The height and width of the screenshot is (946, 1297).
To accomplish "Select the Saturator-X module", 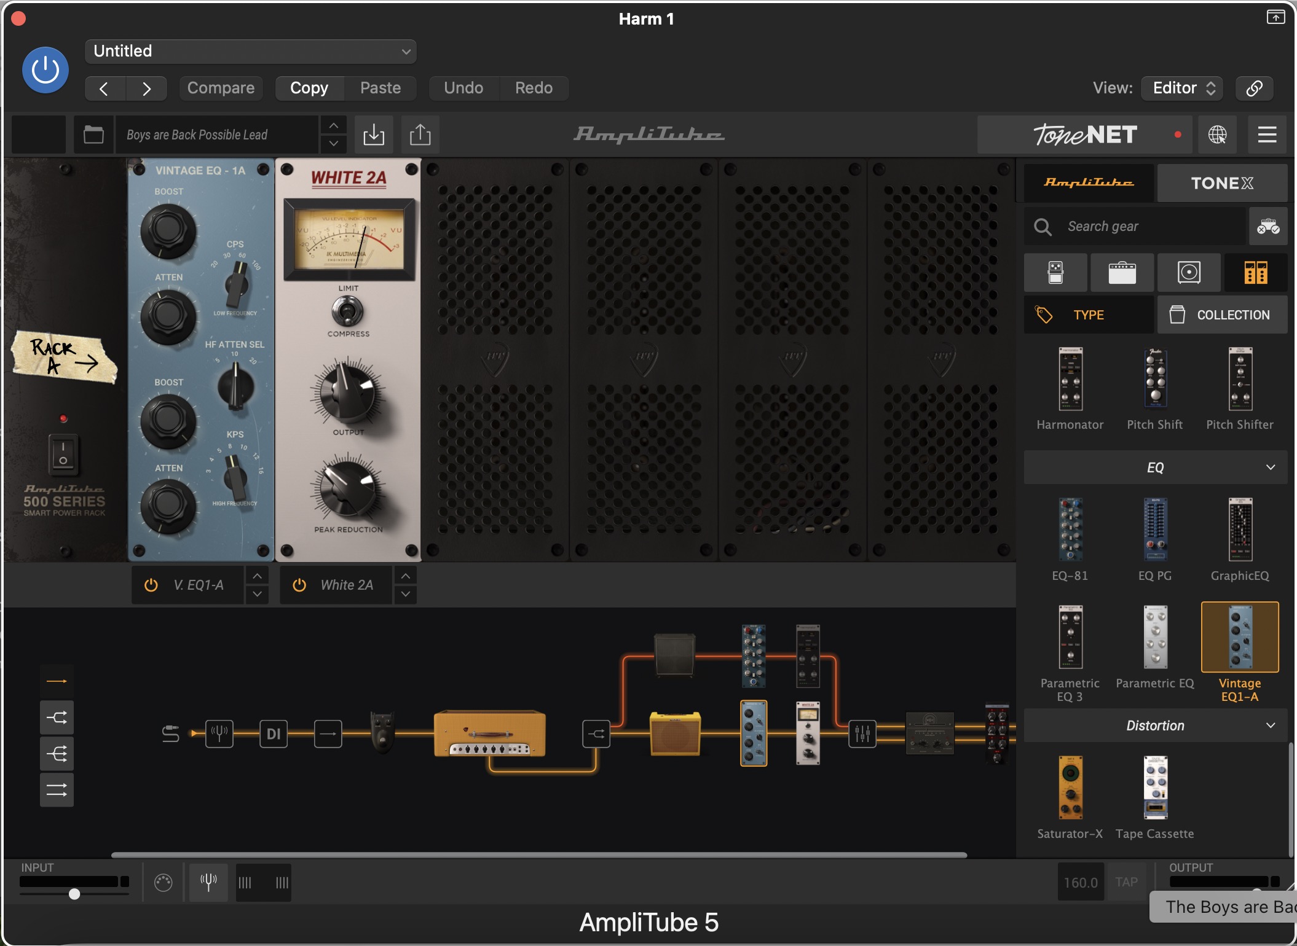I will [x=1070, y=798].
